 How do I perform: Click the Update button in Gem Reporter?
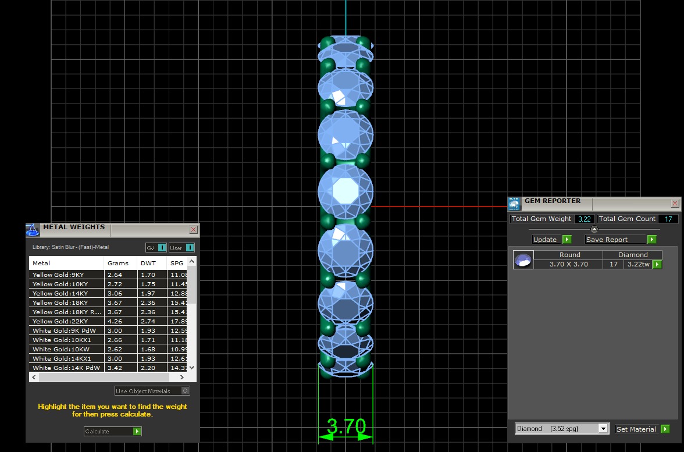[x=545, y=239]
